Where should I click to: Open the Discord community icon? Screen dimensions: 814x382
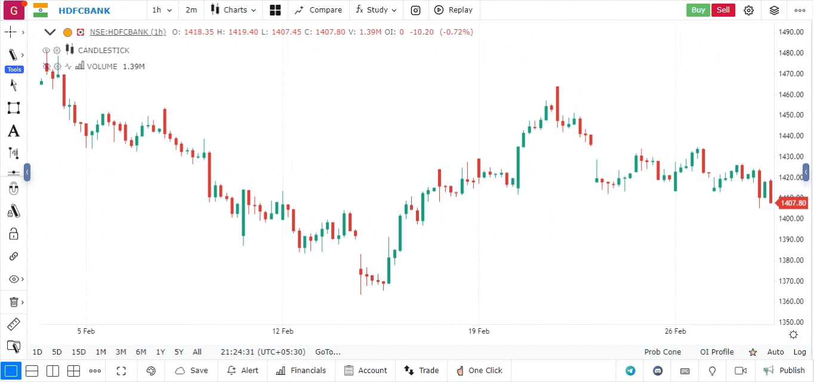tap(658, 371)
